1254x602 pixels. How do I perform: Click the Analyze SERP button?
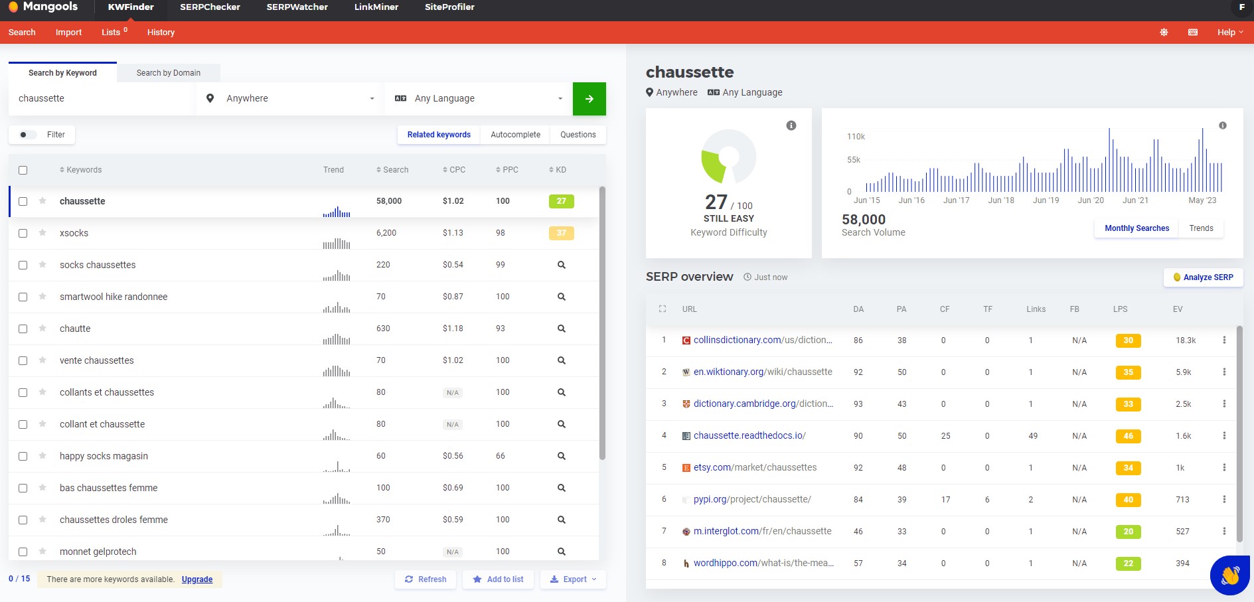1203,277
